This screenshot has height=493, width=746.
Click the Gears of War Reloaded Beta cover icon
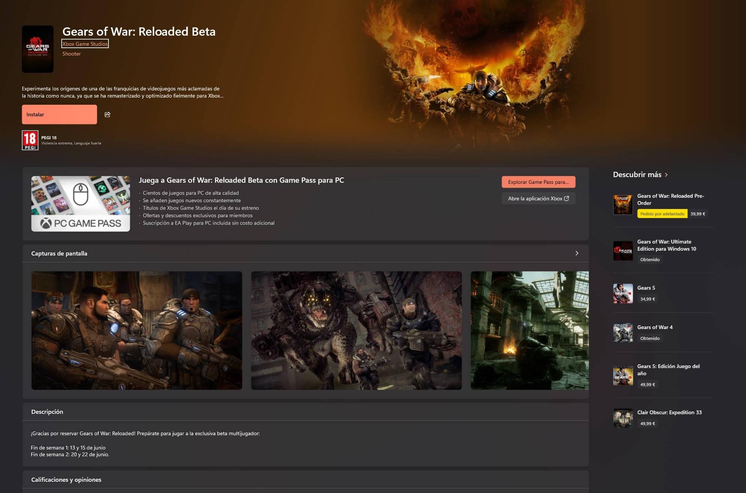[38, 49]
